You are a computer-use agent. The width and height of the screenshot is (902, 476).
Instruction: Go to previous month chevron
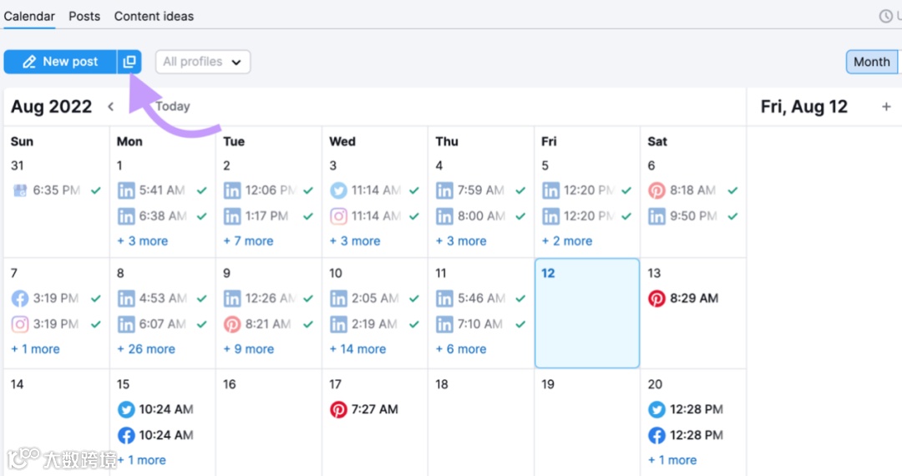(110, 106)
